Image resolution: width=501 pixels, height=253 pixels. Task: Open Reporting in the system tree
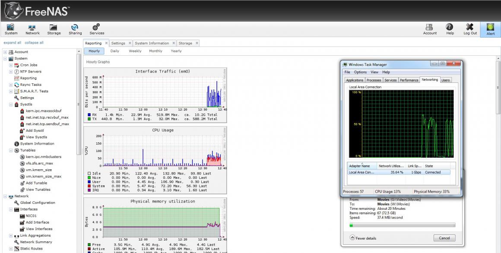(x=28, y=78)
